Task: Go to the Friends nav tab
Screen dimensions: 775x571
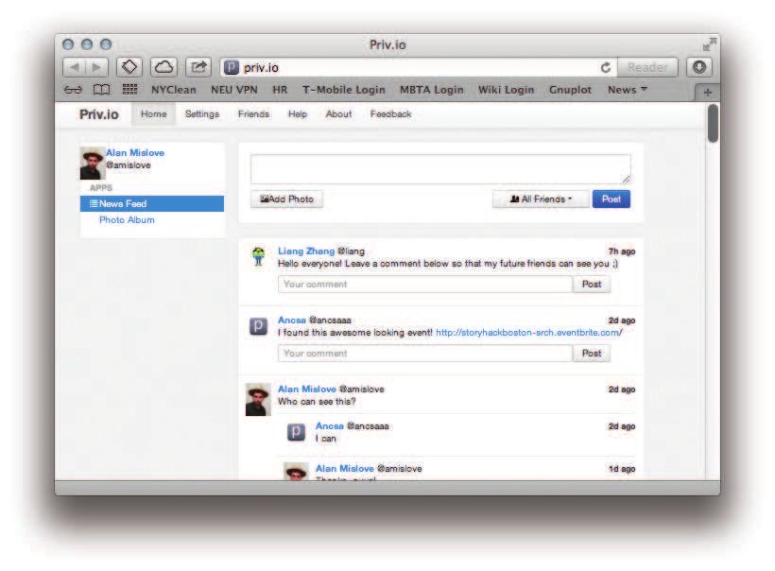Action: pos(253,114)
